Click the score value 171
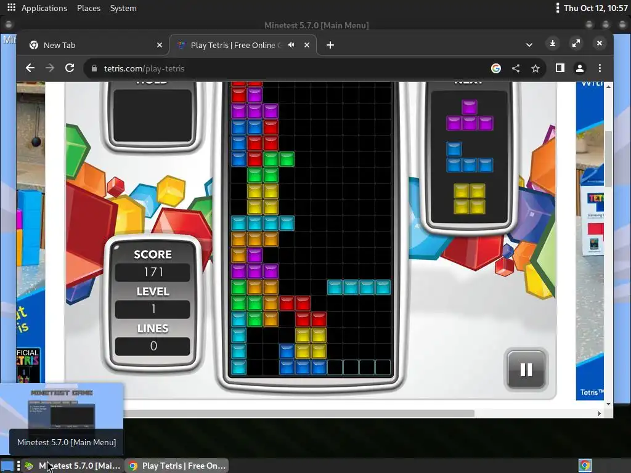Image resolution: width=631 pixels, height=473 pixels. point(153,272)
